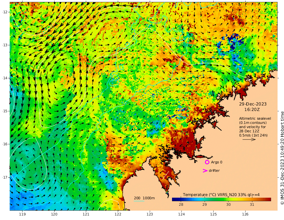Click the '29' color bar tick label
Image resolution: width=284 pixels, height=220 pixels.
(205, 204)
